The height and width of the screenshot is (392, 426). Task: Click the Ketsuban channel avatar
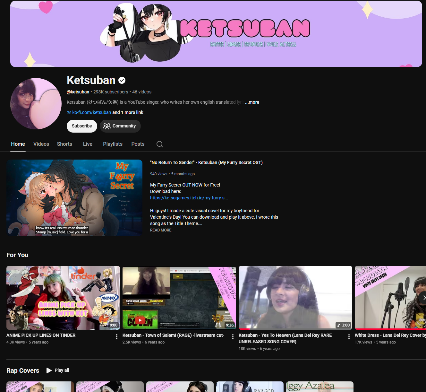pos(36,104)
